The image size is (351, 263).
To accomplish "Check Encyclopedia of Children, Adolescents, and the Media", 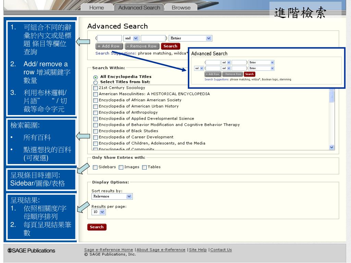I will (96, 143).
